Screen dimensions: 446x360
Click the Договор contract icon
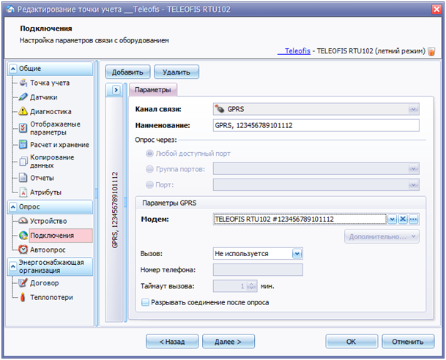point(23,283)
